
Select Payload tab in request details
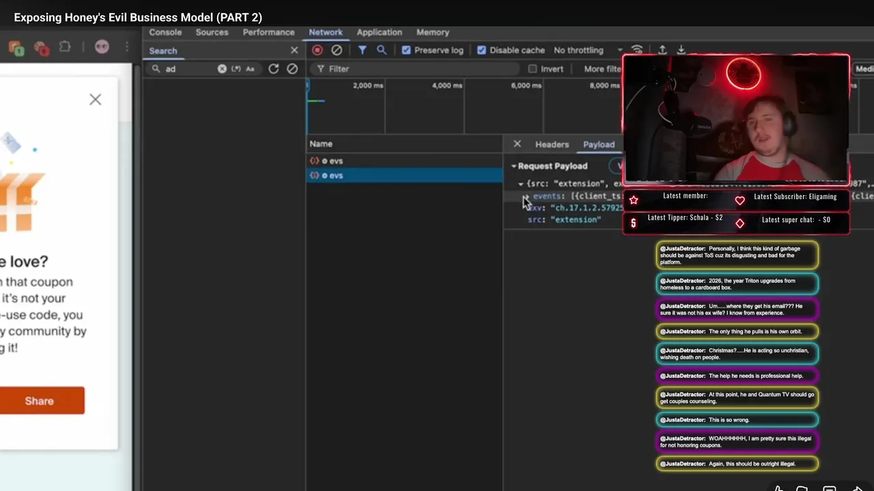(x=599, y=144)
